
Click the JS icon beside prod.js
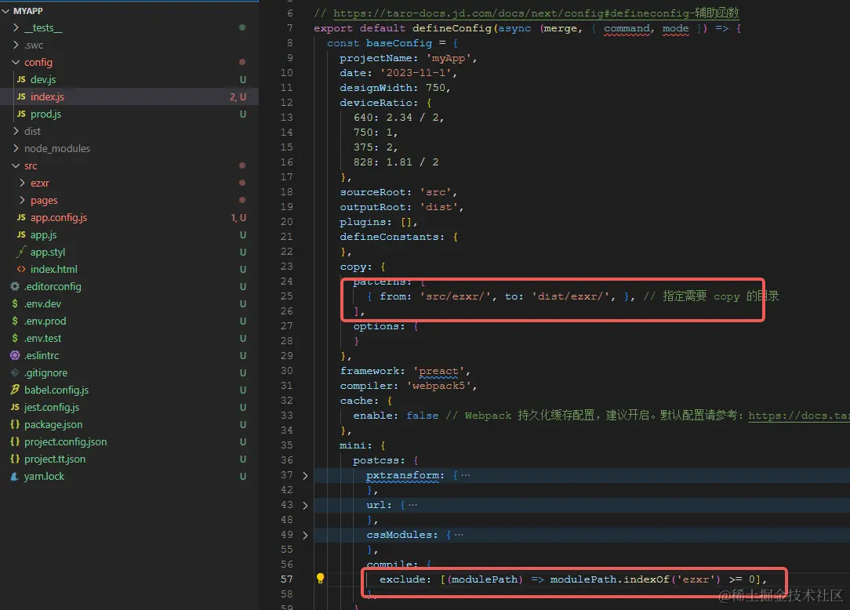click(x=21, y=114)
